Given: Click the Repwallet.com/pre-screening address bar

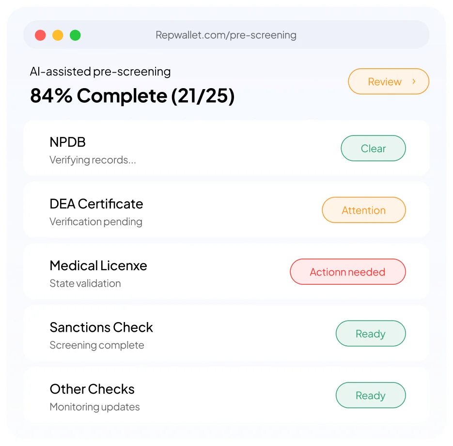Looking at the screenshot, I should [226, 35].
